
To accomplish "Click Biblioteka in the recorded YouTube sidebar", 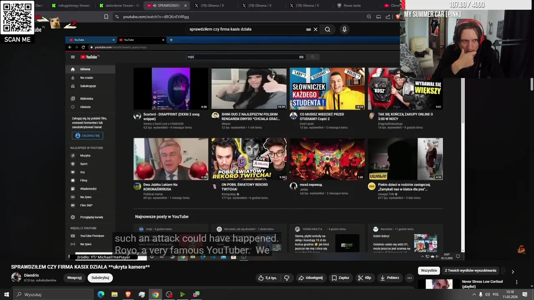I will pos(86,99).
